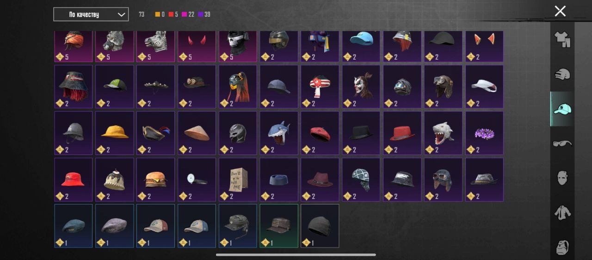Select the conical straw hat
Image resolution: width=592 pixels, height=260 pixels.
(x=197, y=133)
